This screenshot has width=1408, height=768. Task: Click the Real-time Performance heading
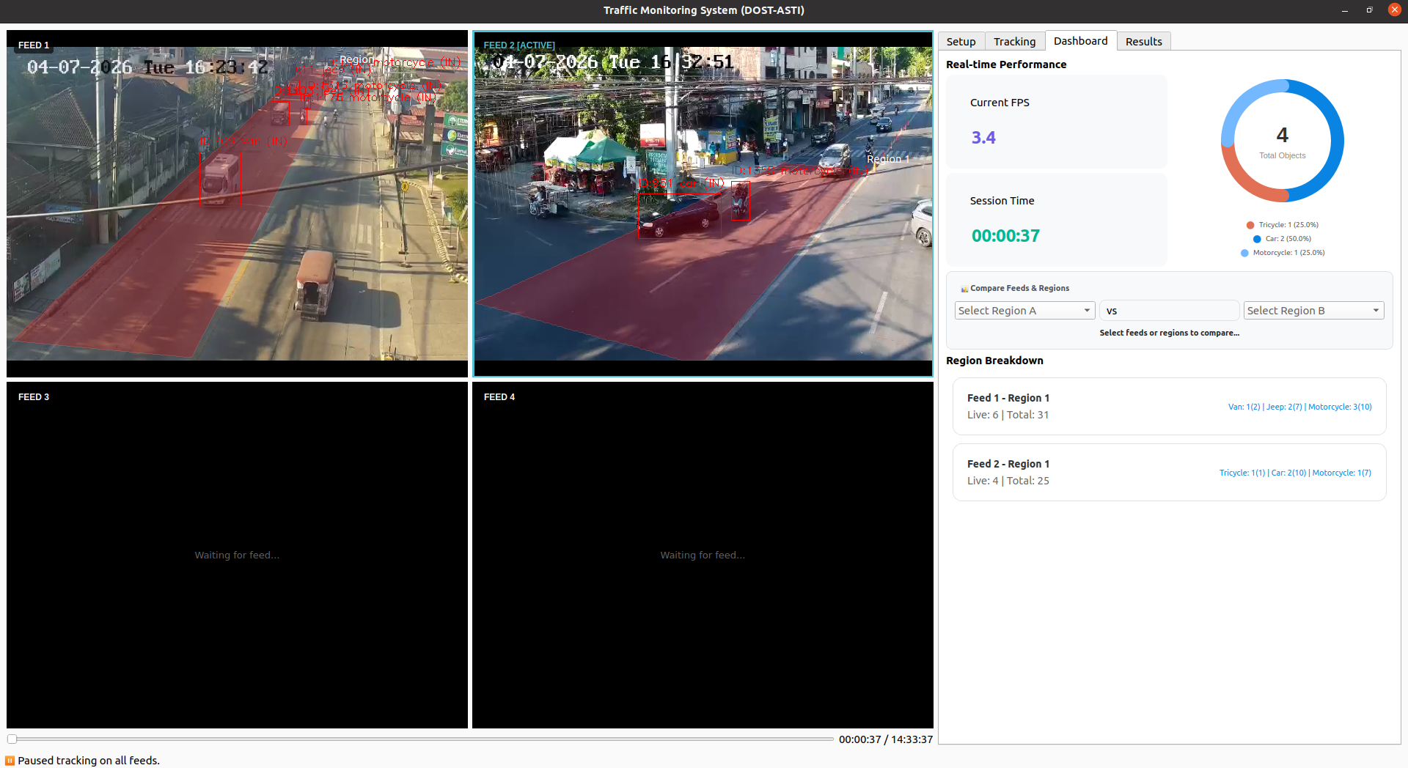pos(1006,64)
